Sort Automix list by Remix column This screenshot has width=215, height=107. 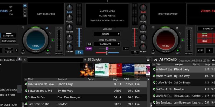(196, 64)
